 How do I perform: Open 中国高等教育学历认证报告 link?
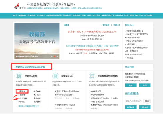(65, 105)
